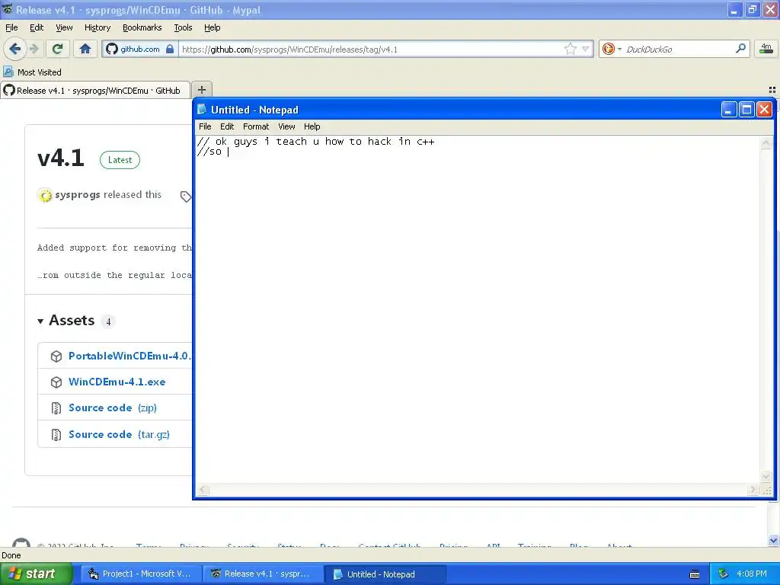Open Notepad Help menu
The height and width of the screenshot is (585, 780).
click(x=312, y=126)
